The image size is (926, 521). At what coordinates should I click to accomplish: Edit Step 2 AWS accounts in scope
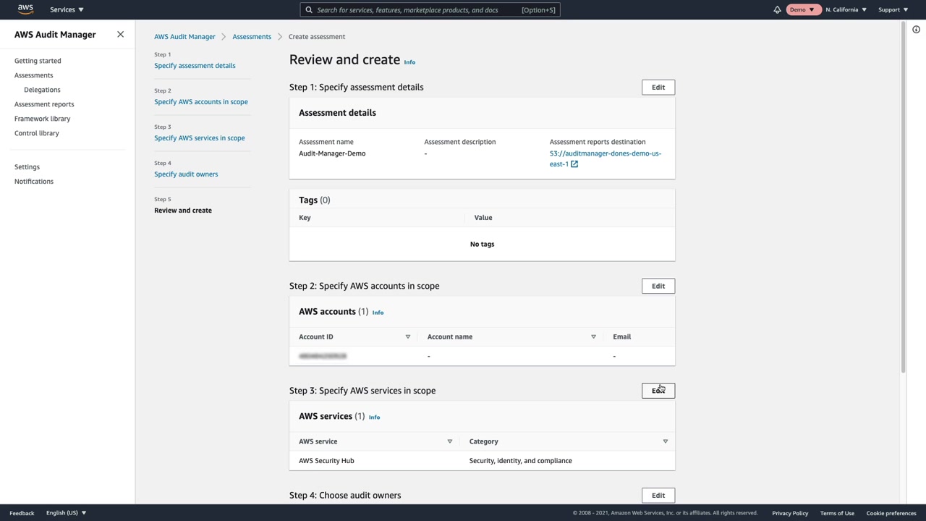pyautogui.click(x=658, y=286)
